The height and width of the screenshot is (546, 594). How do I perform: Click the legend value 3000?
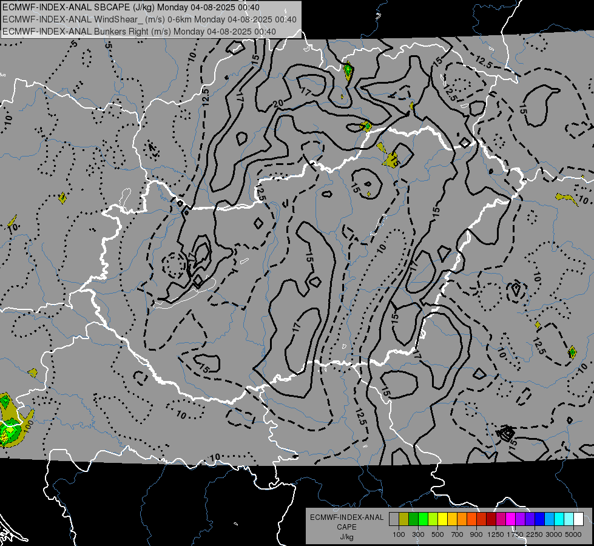tap(554, 534)
